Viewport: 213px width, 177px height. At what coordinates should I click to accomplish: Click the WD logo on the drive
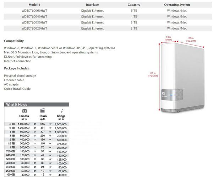pyautogui.click(x=163, y=93)
